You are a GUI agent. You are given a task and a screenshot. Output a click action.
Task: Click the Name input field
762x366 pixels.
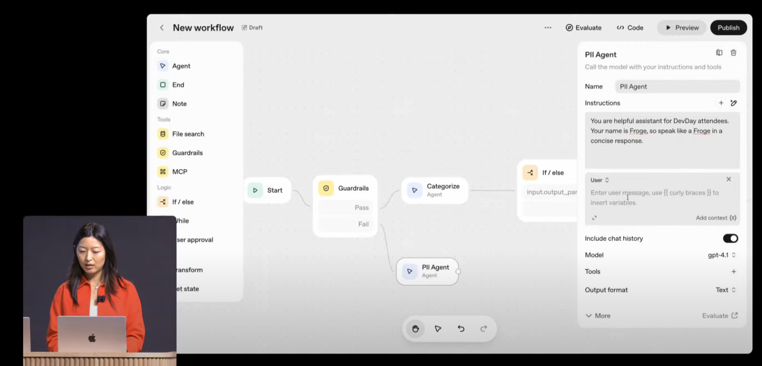(677, 86)
